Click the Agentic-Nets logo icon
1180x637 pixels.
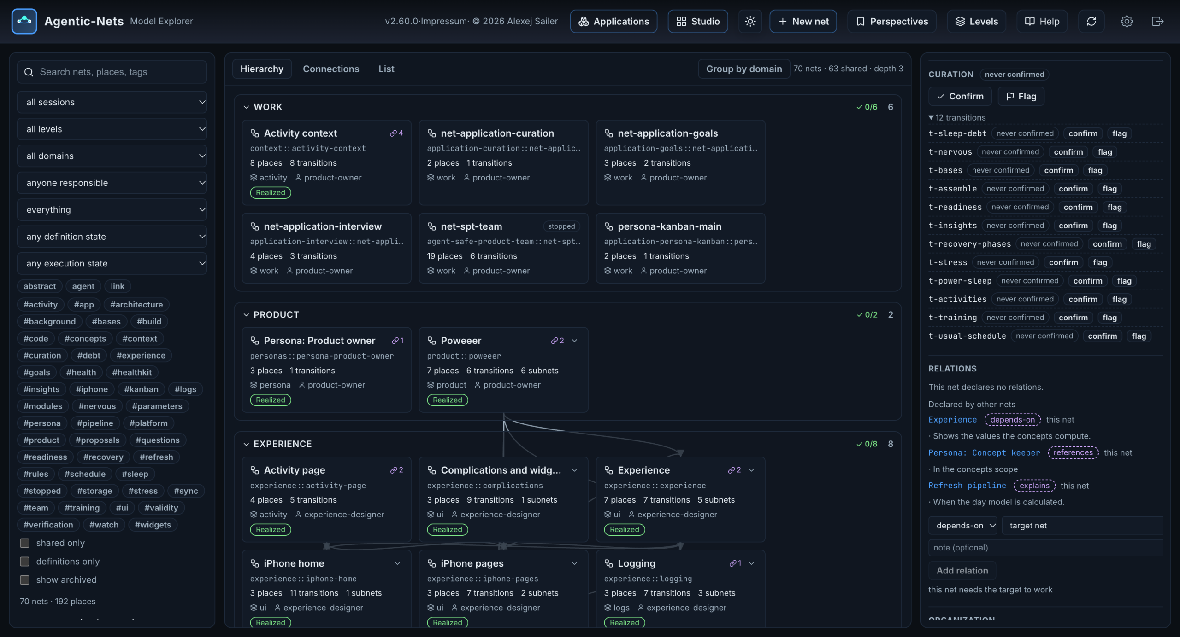coord(24,21)
